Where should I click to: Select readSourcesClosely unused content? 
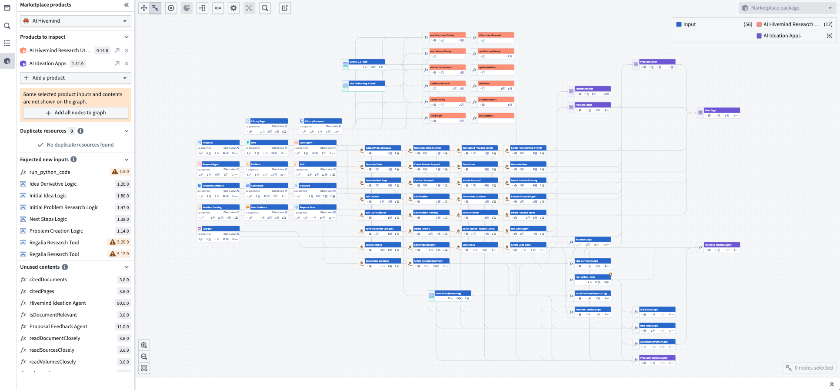[x=76, y=350]
